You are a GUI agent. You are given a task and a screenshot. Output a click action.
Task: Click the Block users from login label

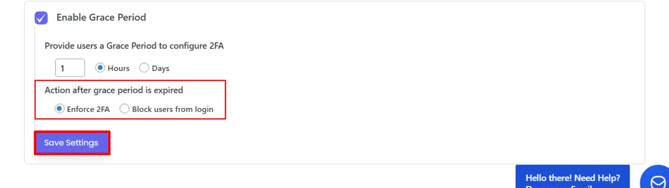pos(173,110)
